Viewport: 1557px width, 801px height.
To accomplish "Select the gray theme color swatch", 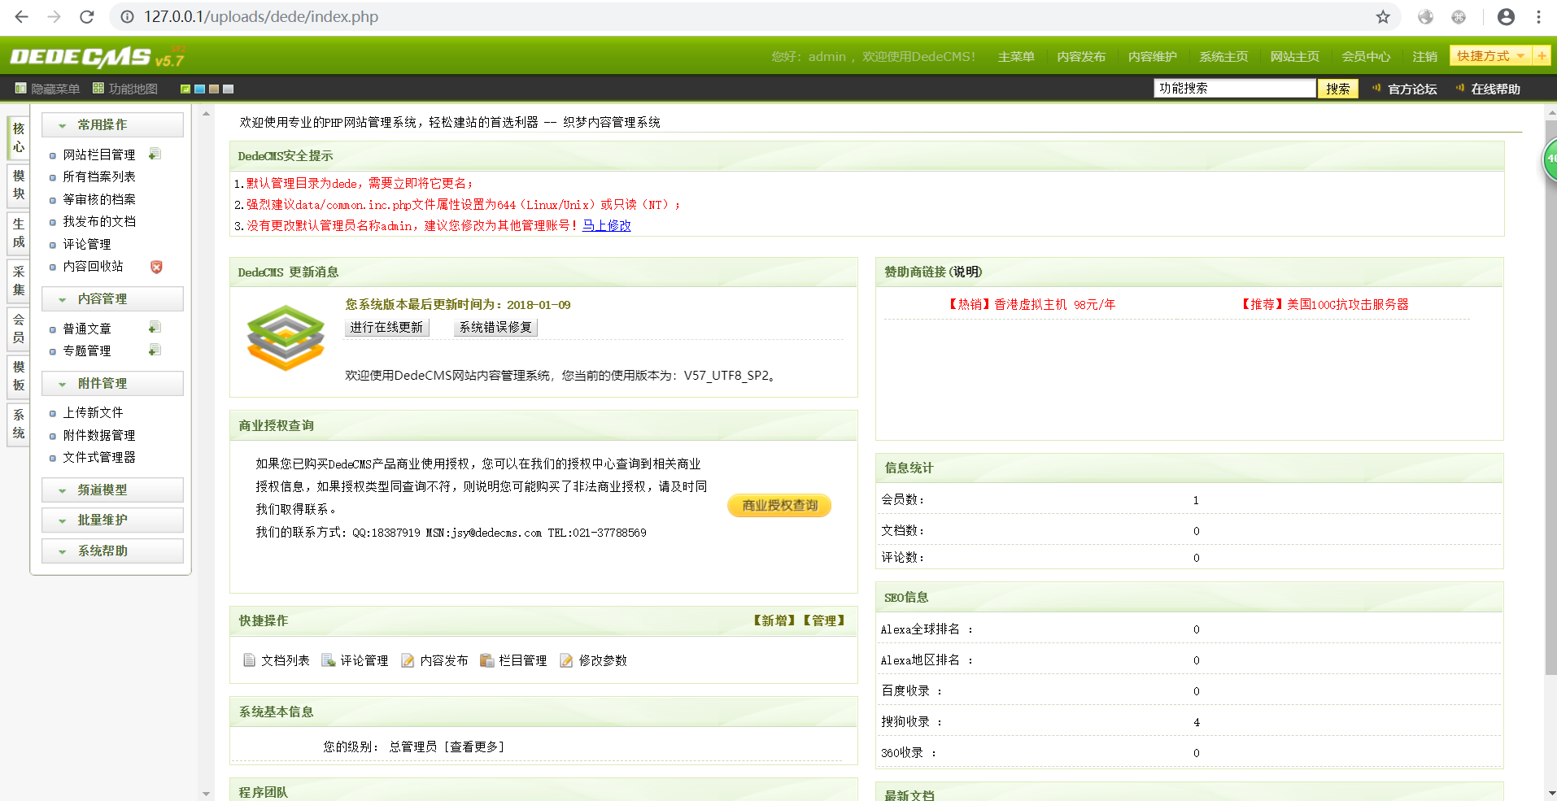I will tap(229, 89).
